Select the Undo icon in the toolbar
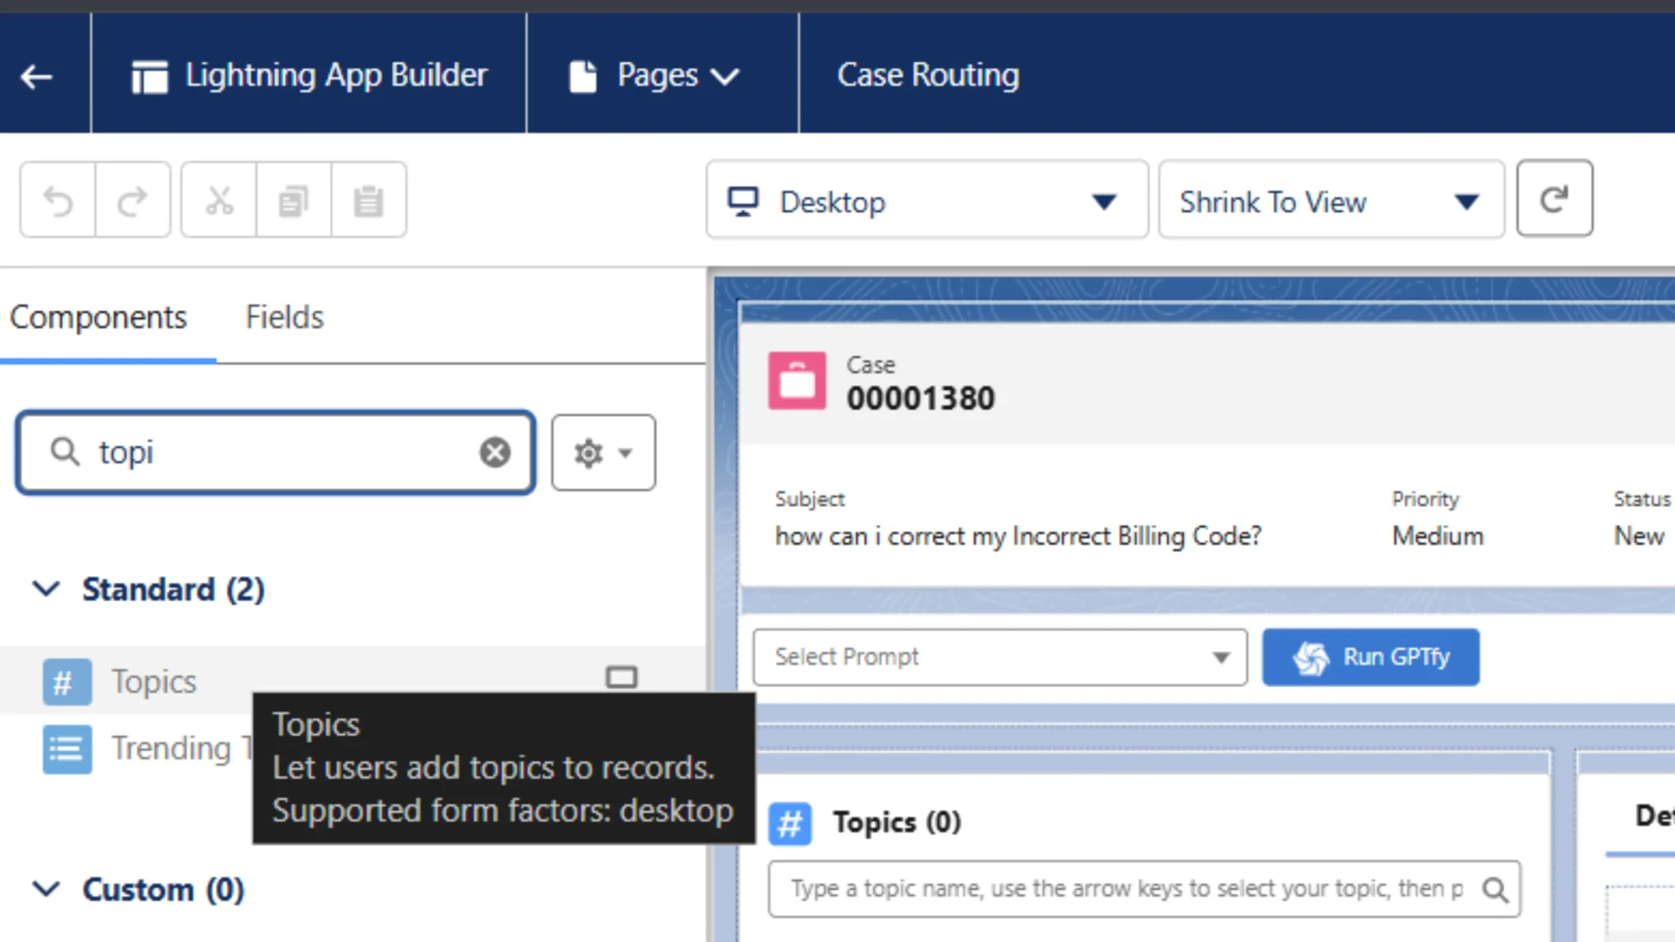This screenshot has height=942, width=1675. [56, 199]
